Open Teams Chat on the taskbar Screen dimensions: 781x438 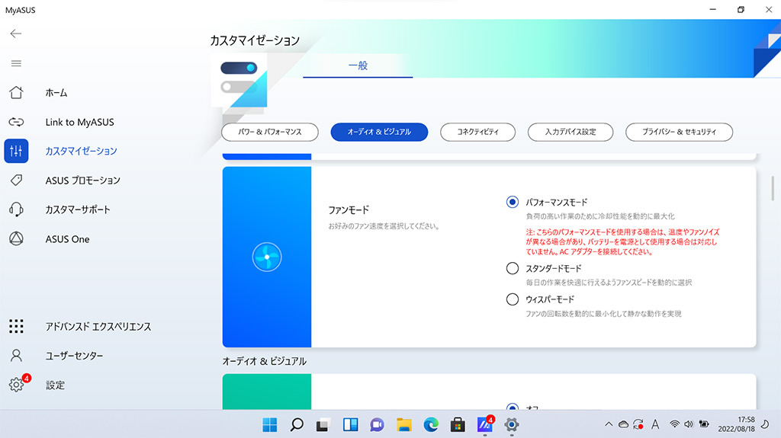point(377,424)
